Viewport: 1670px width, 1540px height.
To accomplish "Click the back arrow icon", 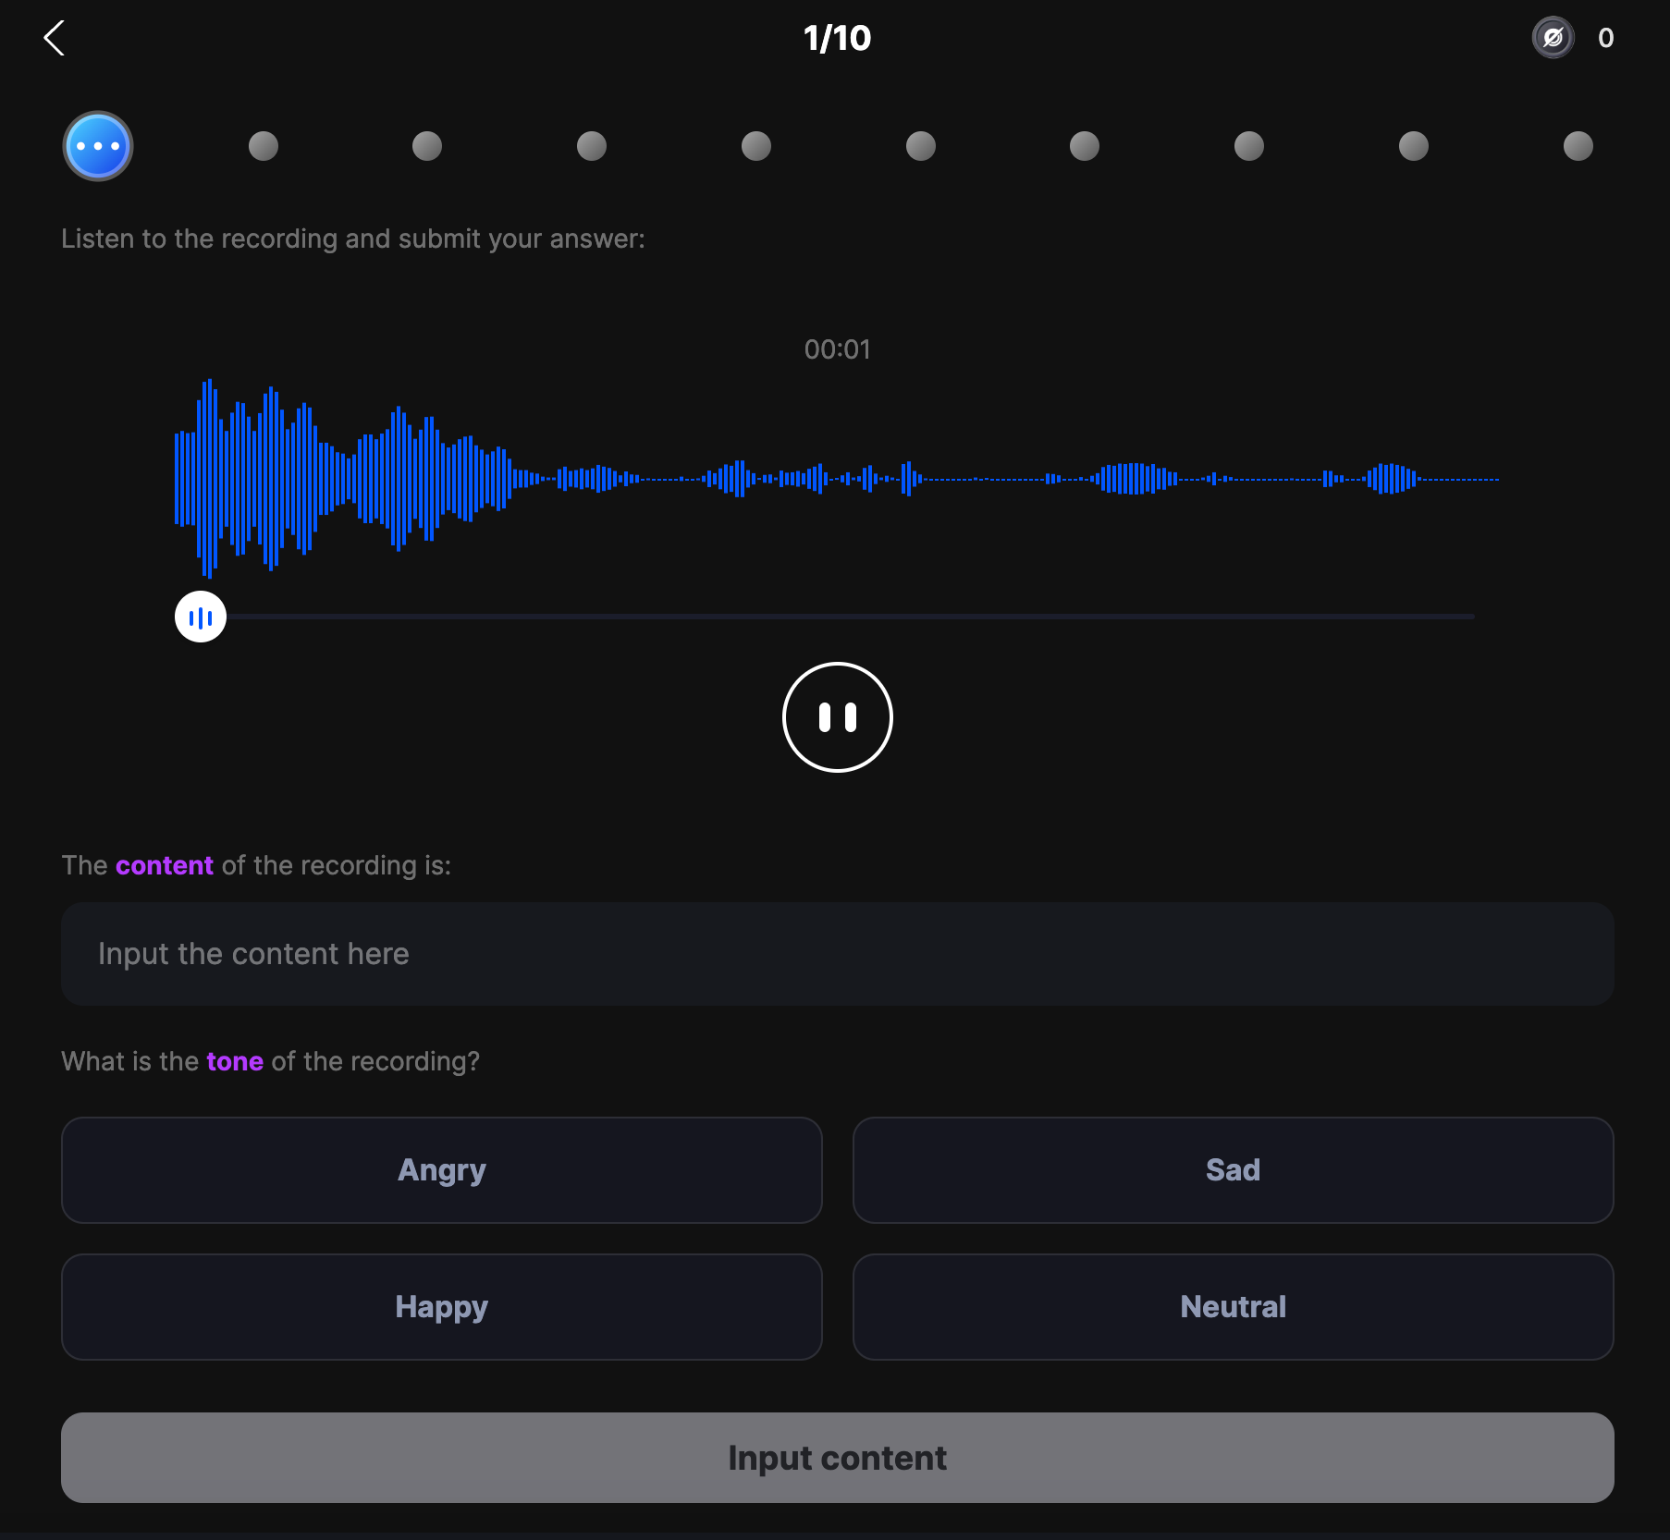I will point(55,39).
